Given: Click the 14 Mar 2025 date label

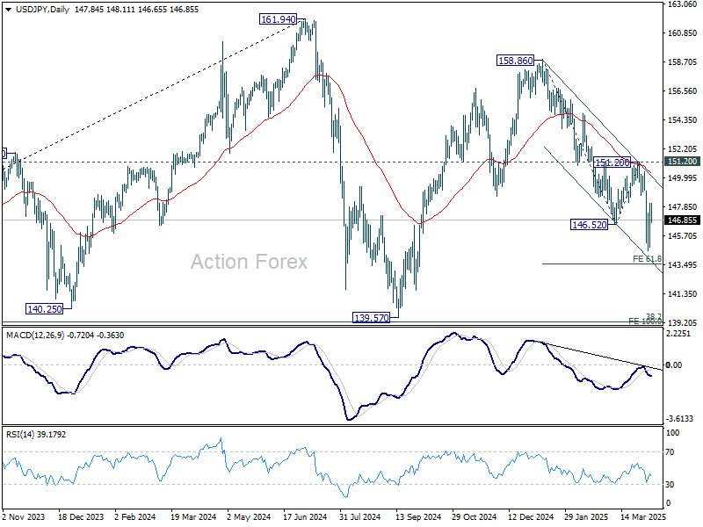Looking at the screenshot, I should [x=643, y=516].
